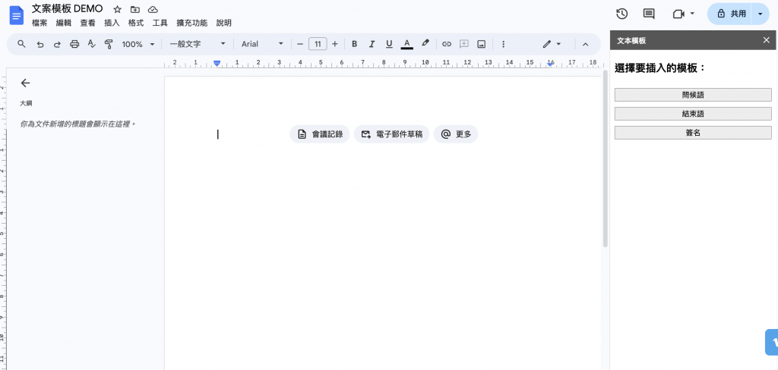Click the left indent ruler marker
The image size is (778, 370).
click(217, 63)
